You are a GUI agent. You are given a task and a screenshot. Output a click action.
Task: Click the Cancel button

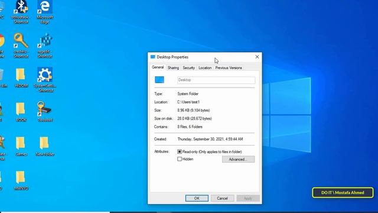[222, 198]
